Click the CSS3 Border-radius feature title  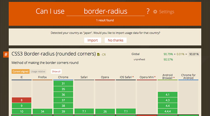54,54
